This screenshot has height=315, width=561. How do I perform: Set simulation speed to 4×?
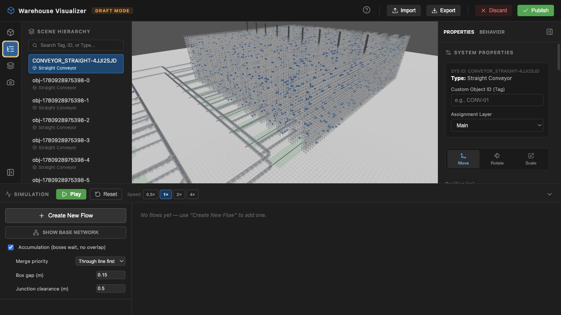192,194
